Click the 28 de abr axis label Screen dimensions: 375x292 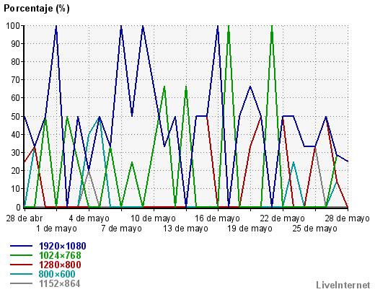25,218
